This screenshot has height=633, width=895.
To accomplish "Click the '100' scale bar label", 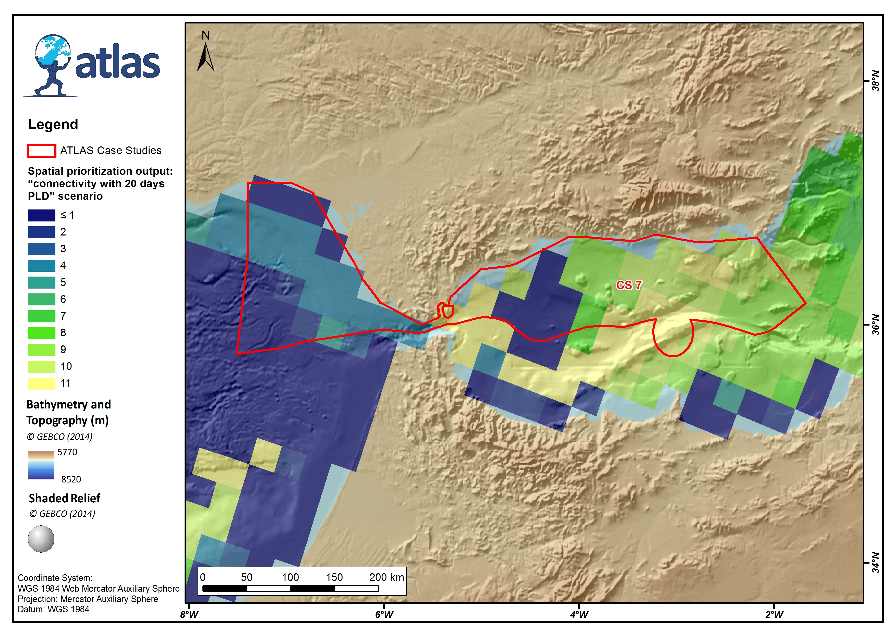I will pyautogui.click(x=290, y=577).
